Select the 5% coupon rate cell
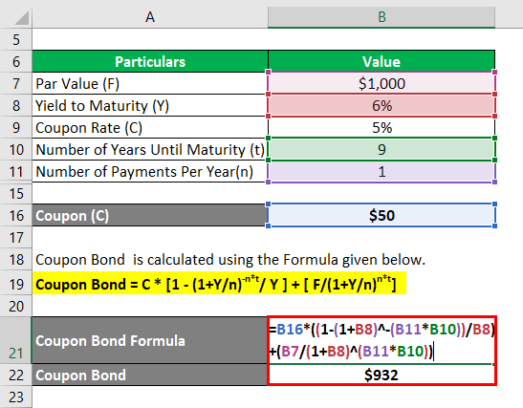 click(x=381, y=127)
